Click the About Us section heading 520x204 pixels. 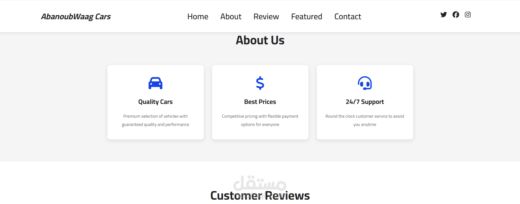pos(260,40)
